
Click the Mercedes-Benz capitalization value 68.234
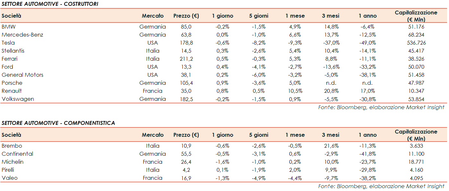[x=416, y=35]
